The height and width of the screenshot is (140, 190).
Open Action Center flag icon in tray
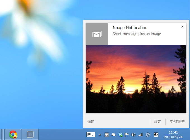pyautogui.click(x=127, y=135)
